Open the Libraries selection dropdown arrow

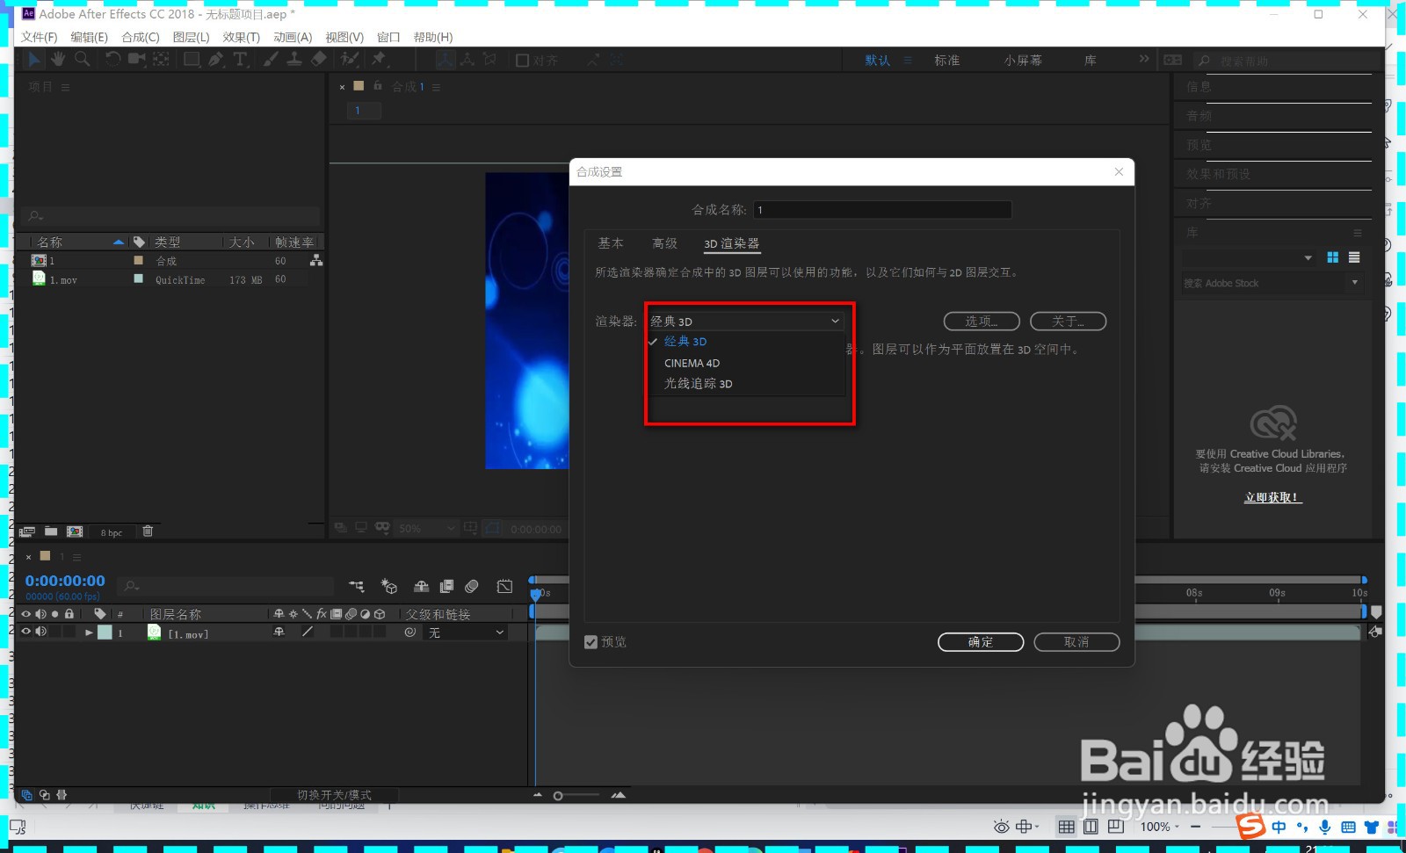tap(1308, 257)
